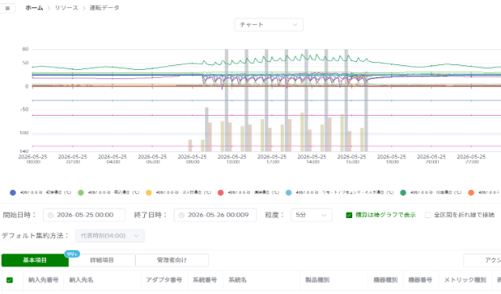Open the チャート view dropdown
501x294 pixels.
tap(269, 25)
